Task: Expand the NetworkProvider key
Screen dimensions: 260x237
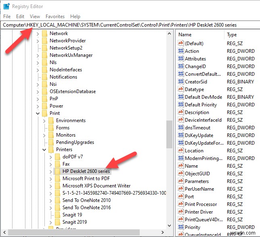Action: [x=38, y=41]
